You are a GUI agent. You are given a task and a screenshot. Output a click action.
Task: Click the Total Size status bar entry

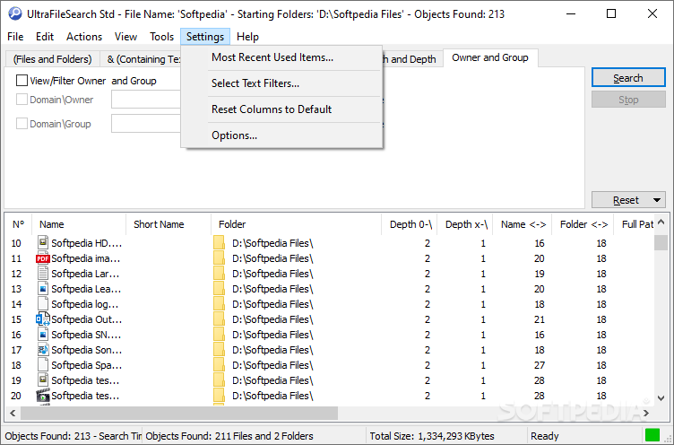432,436
